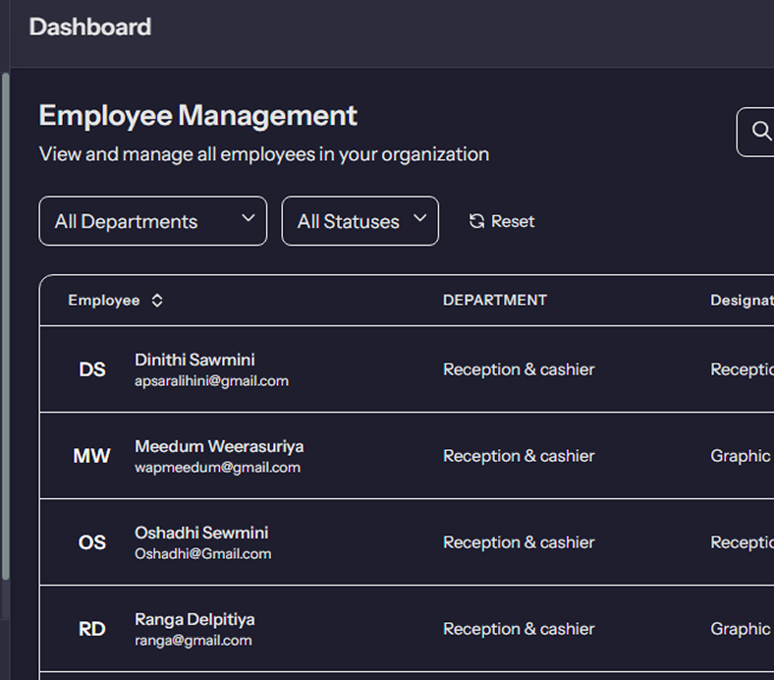This screenshot has width=774, height=680.
Task: Click the DS avatar for Dinithi Sawmini
Action: point(92,369)
